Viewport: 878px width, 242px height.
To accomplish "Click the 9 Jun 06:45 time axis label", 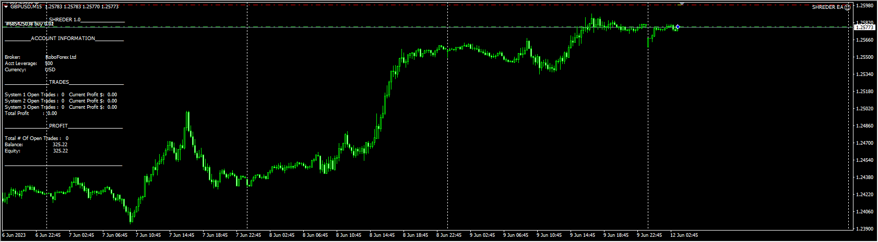I will pyautogui.click(x=516, y=235).
